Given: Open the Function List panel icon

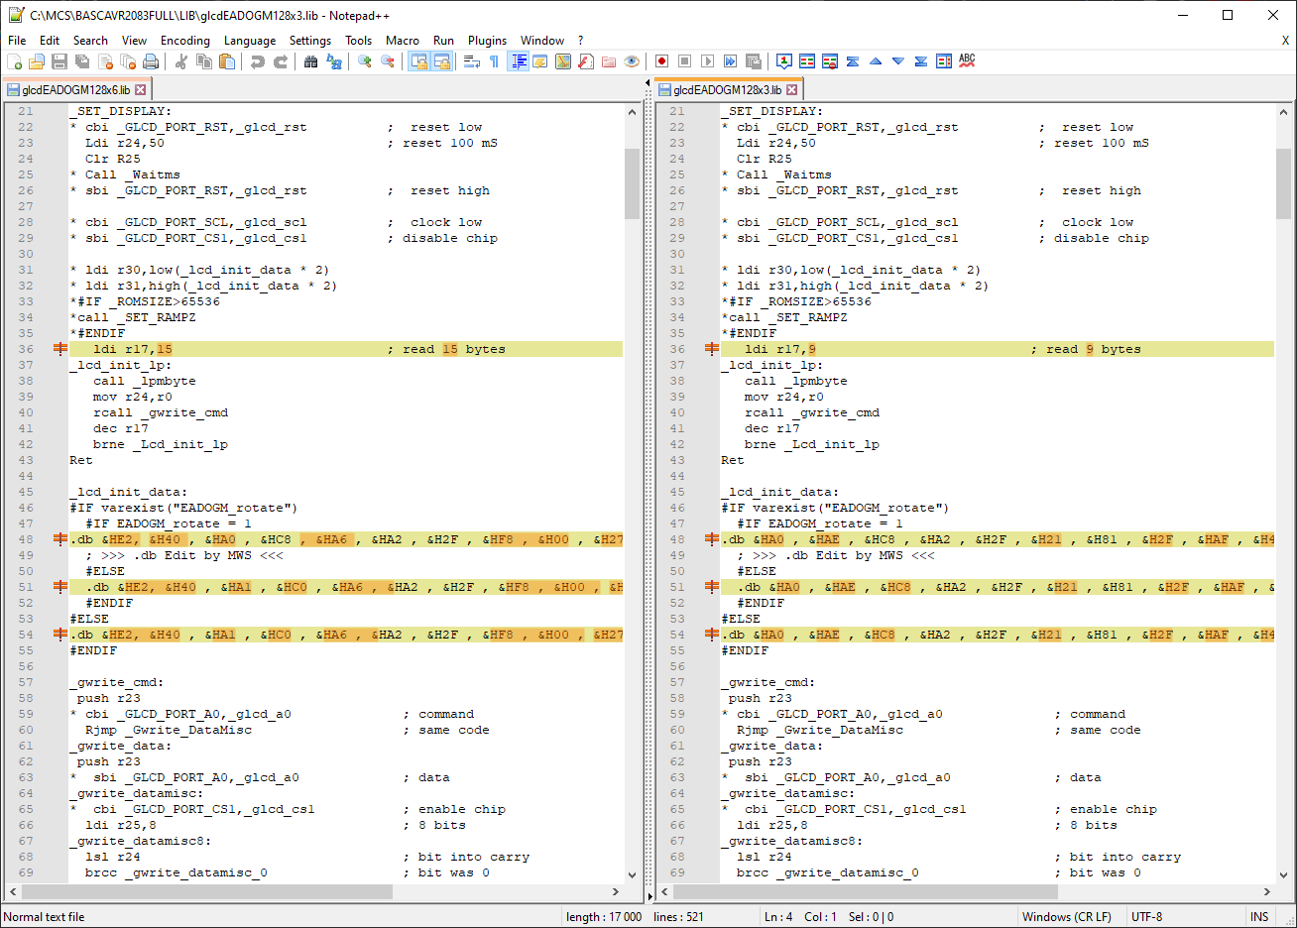Looking at the screenshot, I should point(586,61).
